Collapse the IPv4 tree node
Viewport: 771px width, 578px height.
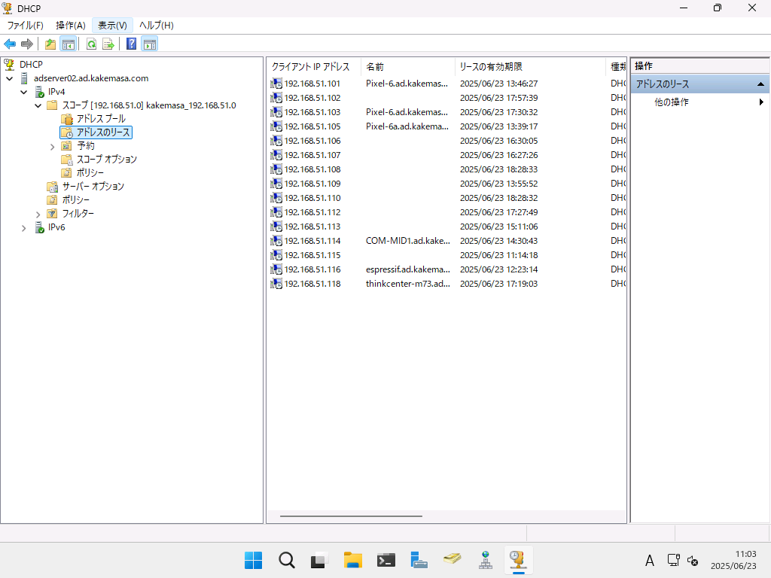pos(24,92)
